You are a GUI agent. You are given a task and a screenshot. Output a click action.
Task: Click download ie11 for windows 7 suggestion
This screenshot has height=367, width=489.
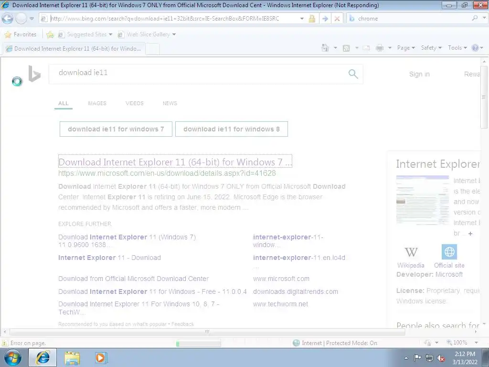[x=116, y=129]
